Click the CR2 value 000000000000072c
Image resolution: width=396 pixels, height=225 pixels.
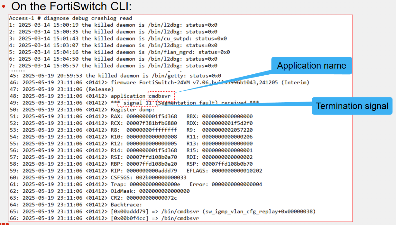pos(152,198)
